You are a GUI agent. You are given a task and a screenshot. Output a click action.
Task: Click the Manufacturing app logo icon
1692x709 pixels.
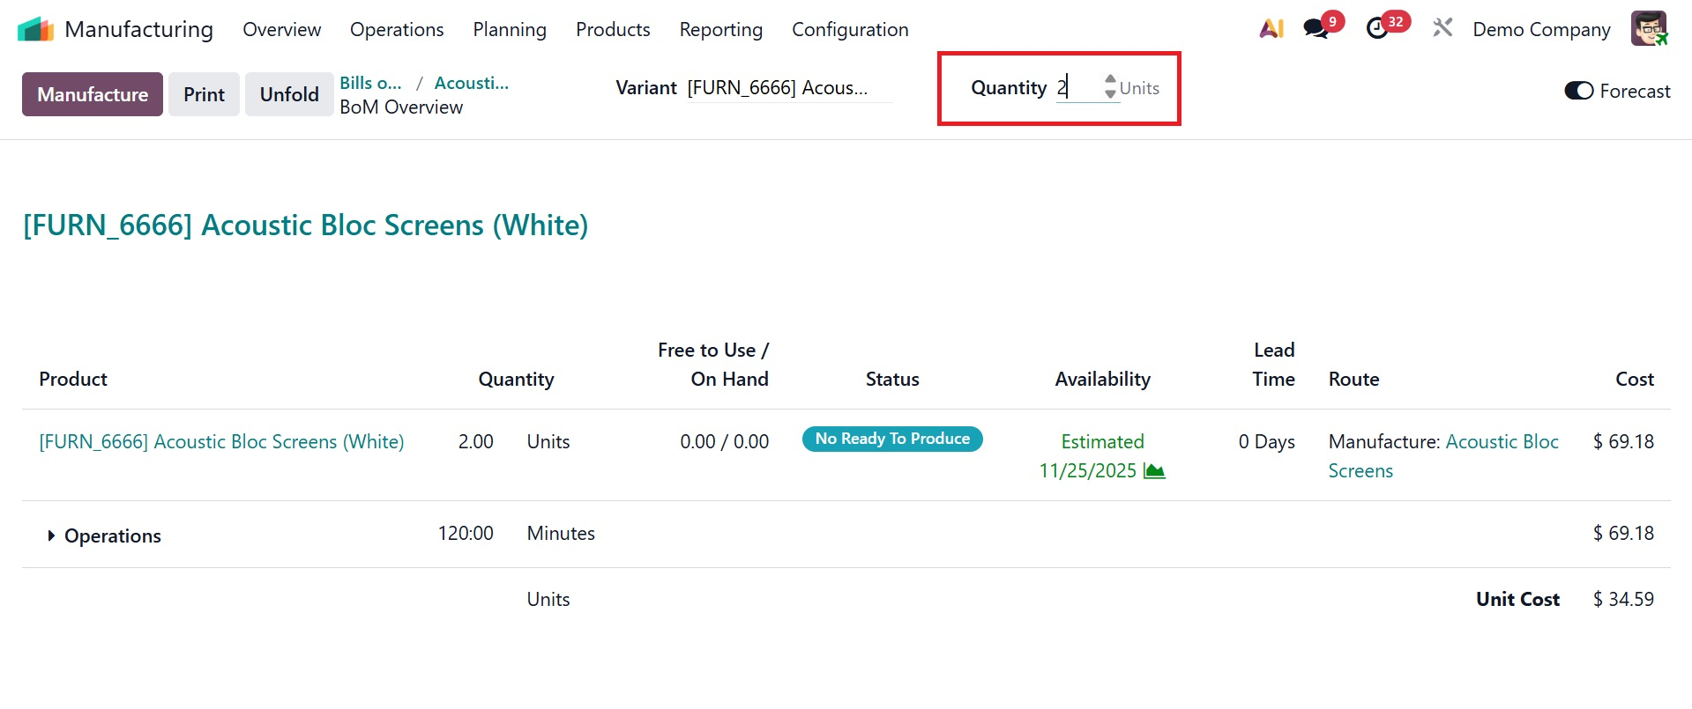tap(35, 29)
